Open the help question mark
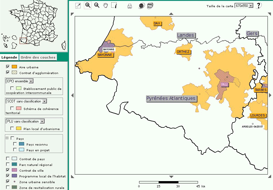Screen dimensions: 273x190 259,5
